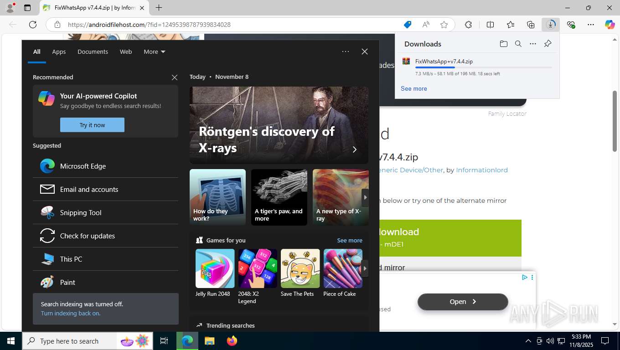
Task: Open See more games link
Action: [x=350, y=240]
